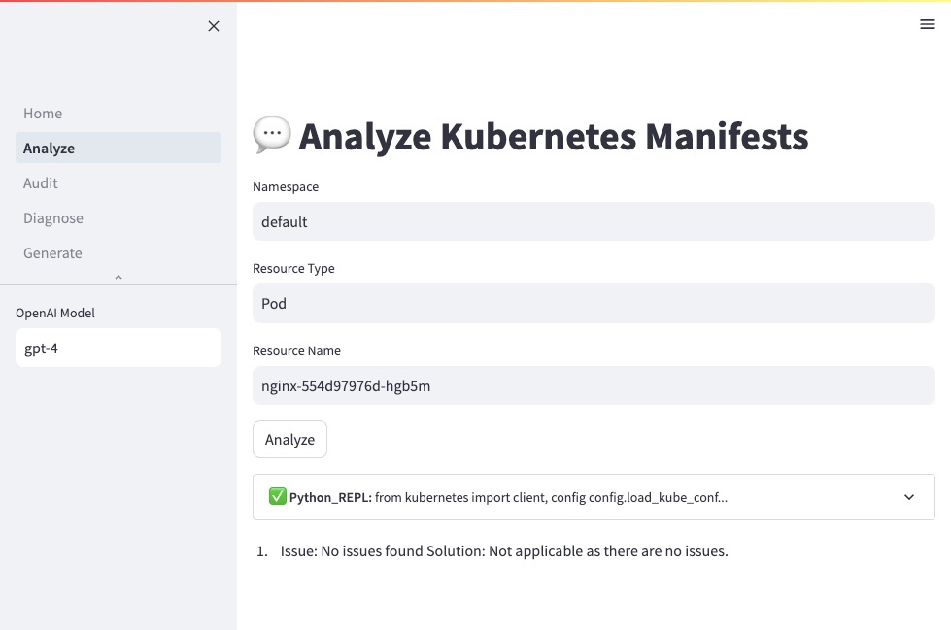Image resolution: width=951 pixels, height=630 pixels.
Task: Open the Audit page
Action: (41, 183)
